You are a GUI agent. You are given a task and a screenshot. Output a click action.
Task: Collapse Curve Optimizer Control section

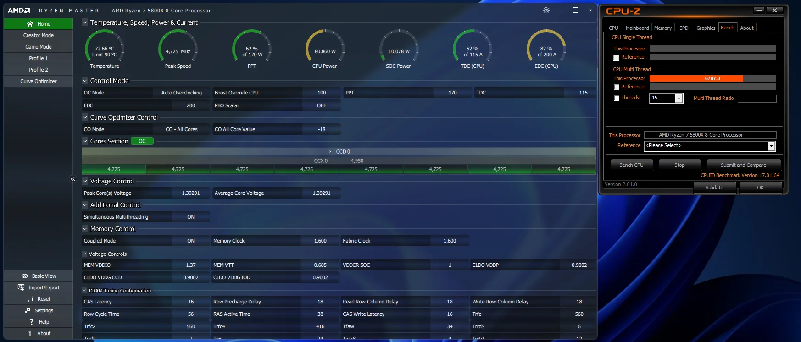[85, 117]
